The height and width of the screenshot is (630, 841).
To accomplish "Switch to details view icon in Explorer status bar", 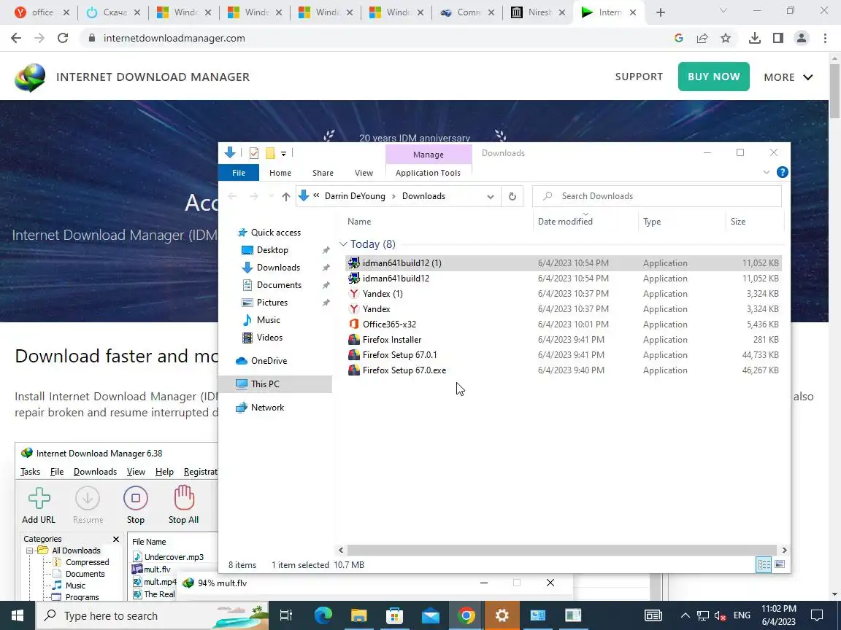I will (764, 564).
